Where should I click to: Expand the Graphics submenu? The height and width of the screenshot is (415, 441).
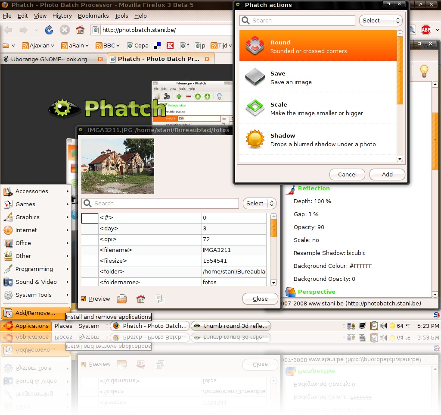coord(36,217)
